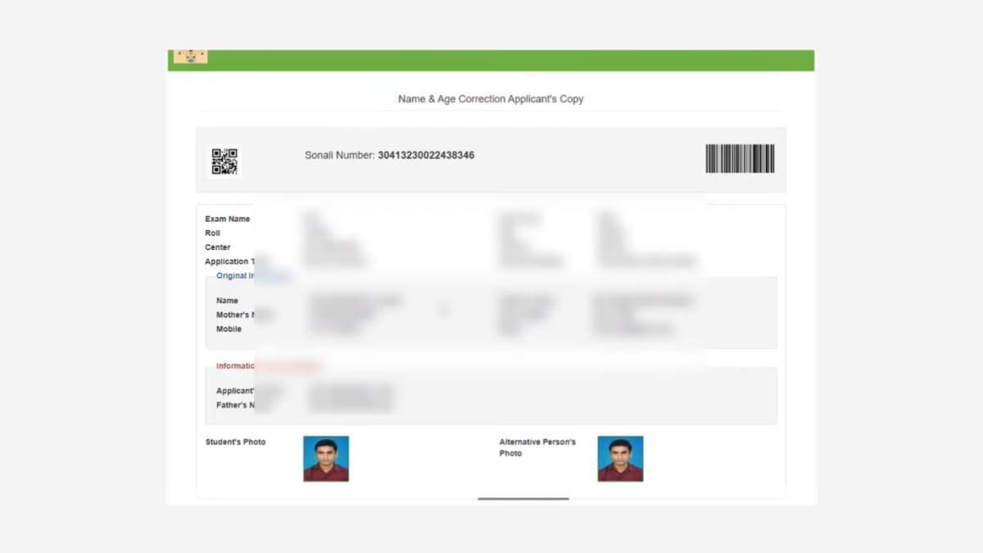Click the QR code image
The height and width of the screenshot is (553, 983).
click(x=224, y=161)
